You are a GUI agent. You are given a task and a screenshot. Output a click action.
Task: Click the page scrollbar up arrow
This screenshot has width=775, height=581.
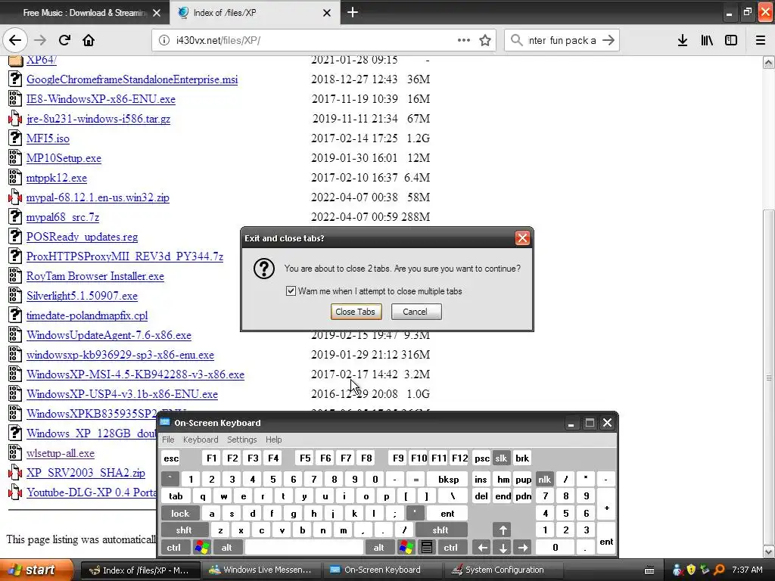768,62
